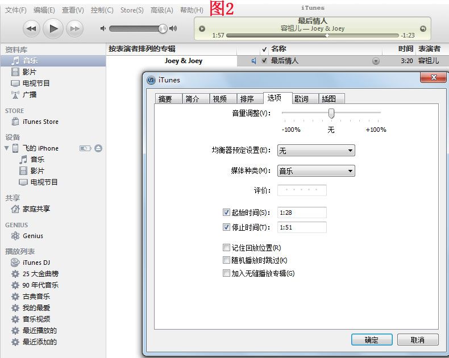Switch to the 插图 tab
449x358 pixels.
(331, 99)
